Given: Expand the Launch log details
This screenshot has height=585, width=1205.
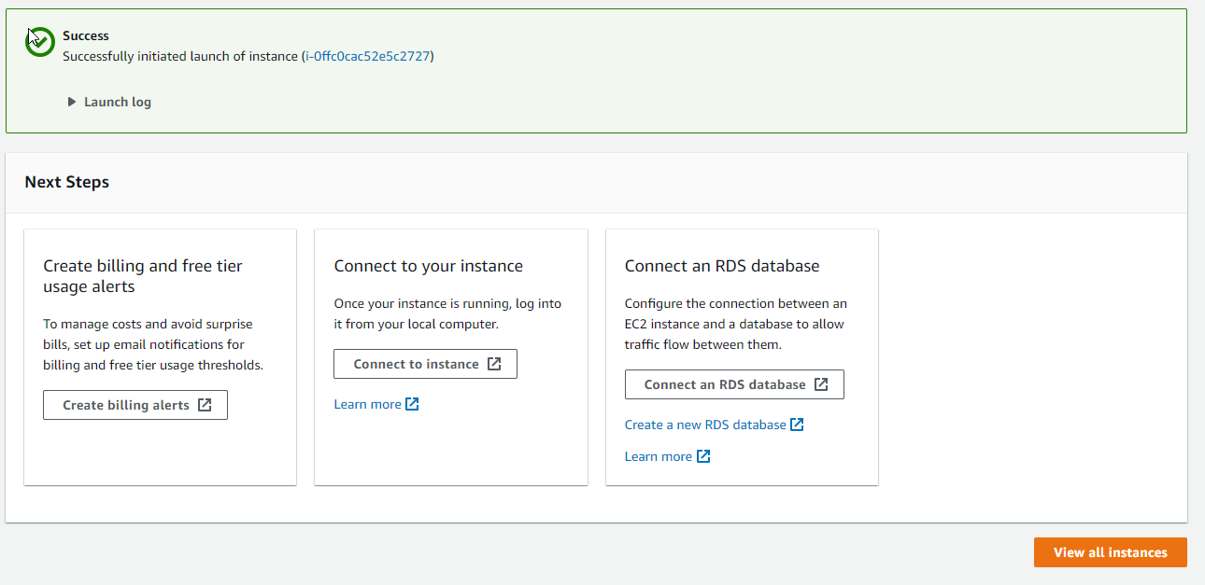Looking at the screenshot, I should pyautogui.click(x=108, y=102).
